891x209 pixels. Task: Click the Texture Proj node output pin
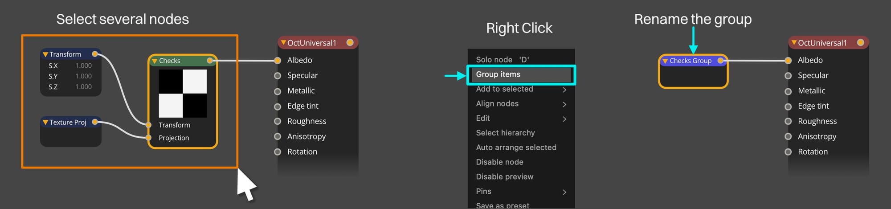pos(95,122)
